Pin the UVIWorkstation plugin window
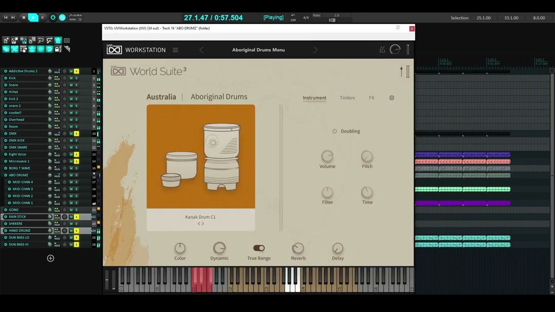This screenshot has height=312, width=555. (x=398, y=28)
